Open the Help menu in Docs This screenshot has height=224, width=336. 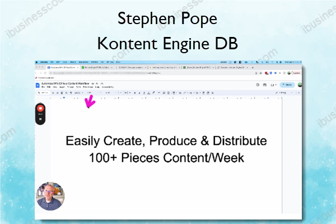(96, 87)
